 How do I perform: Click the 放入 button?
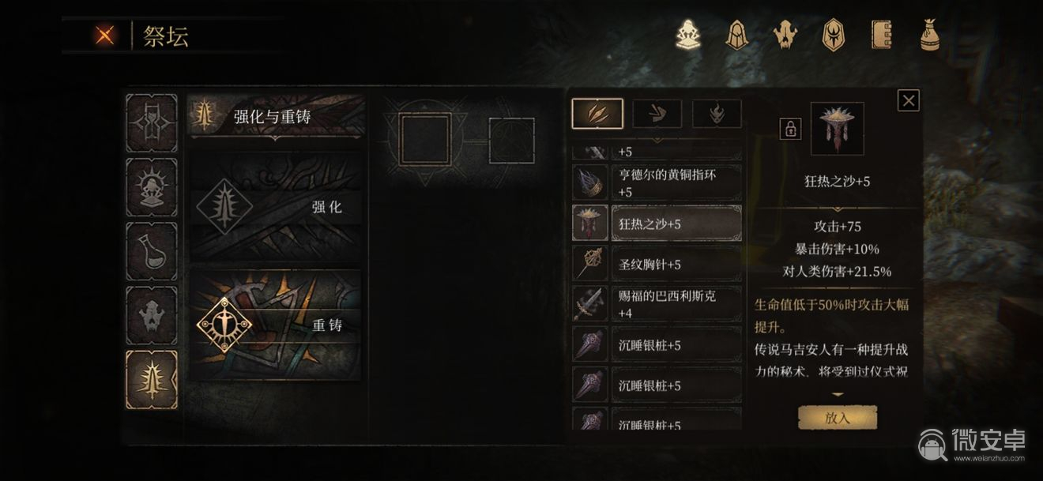click(838, 418)
